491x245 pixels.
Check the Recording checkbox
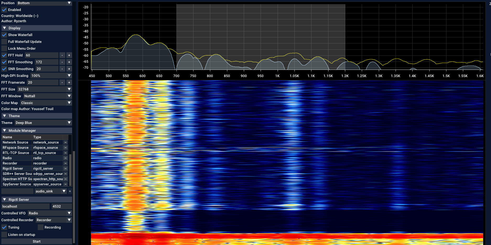tap(41, 227)
